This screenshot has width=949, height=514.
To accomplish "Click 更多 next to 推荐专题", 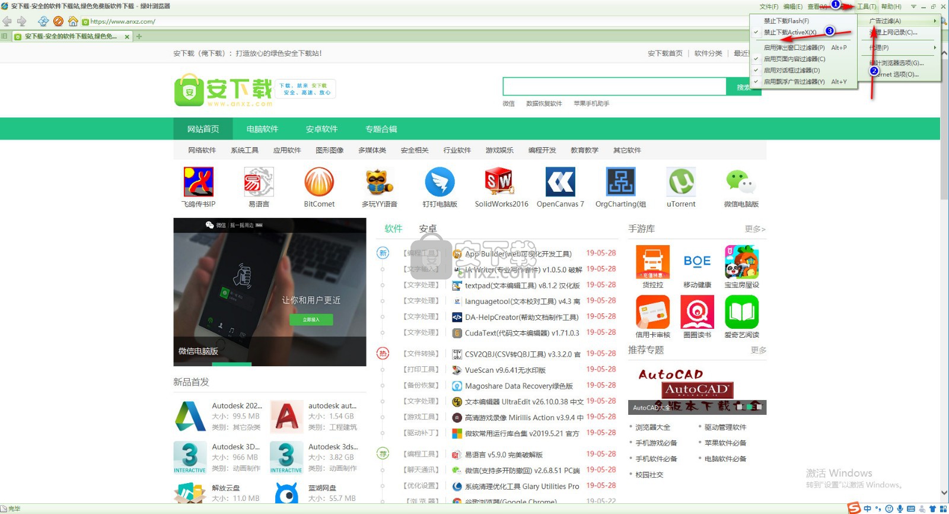I will (x=759, y=350).
